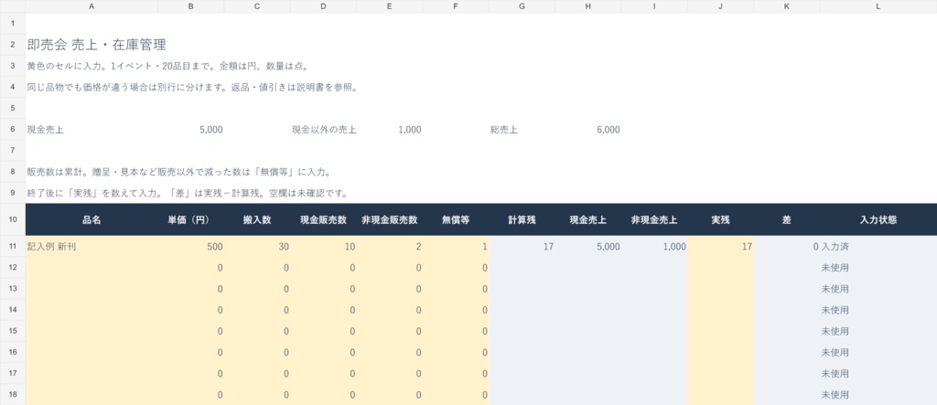The image size is (937, 405).
Task: Click the 実残 column header
Action: pos(720,219)
